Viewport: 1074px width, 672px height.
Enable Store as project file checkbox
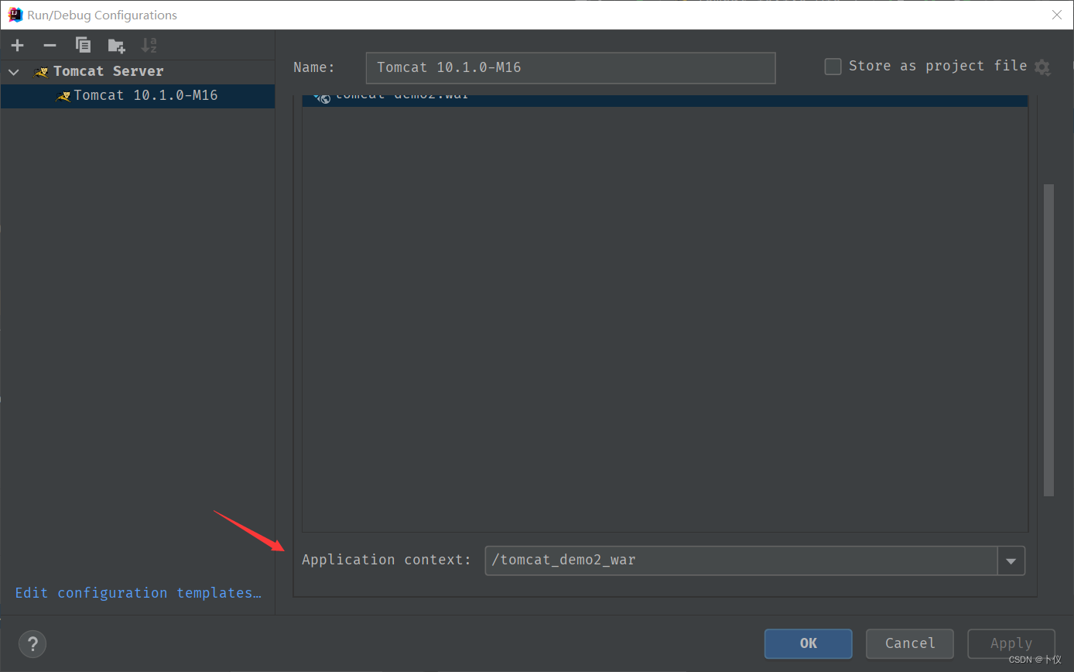click(833, 67)
